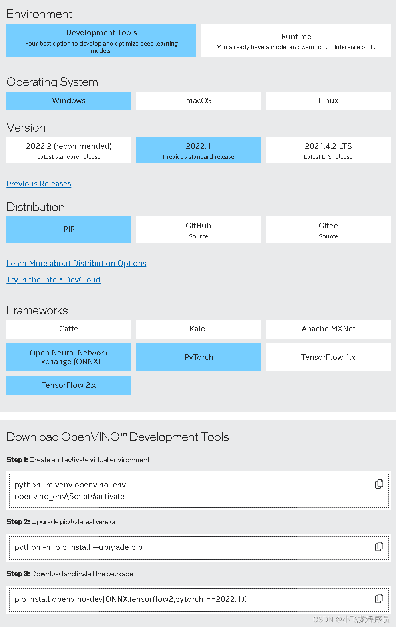396x627 pixels.
Task: Toggle TensorFlow 1.x framework
Action: [x=328, y=357]
